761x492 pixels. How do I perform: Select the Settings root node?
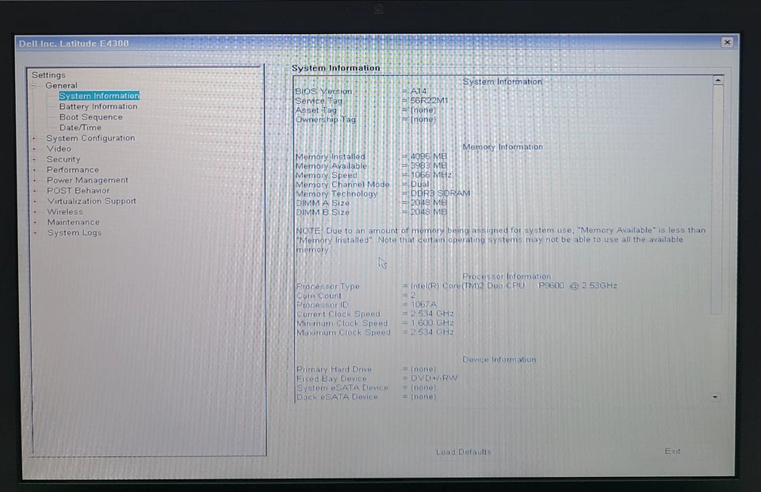(x=48, y=74)
